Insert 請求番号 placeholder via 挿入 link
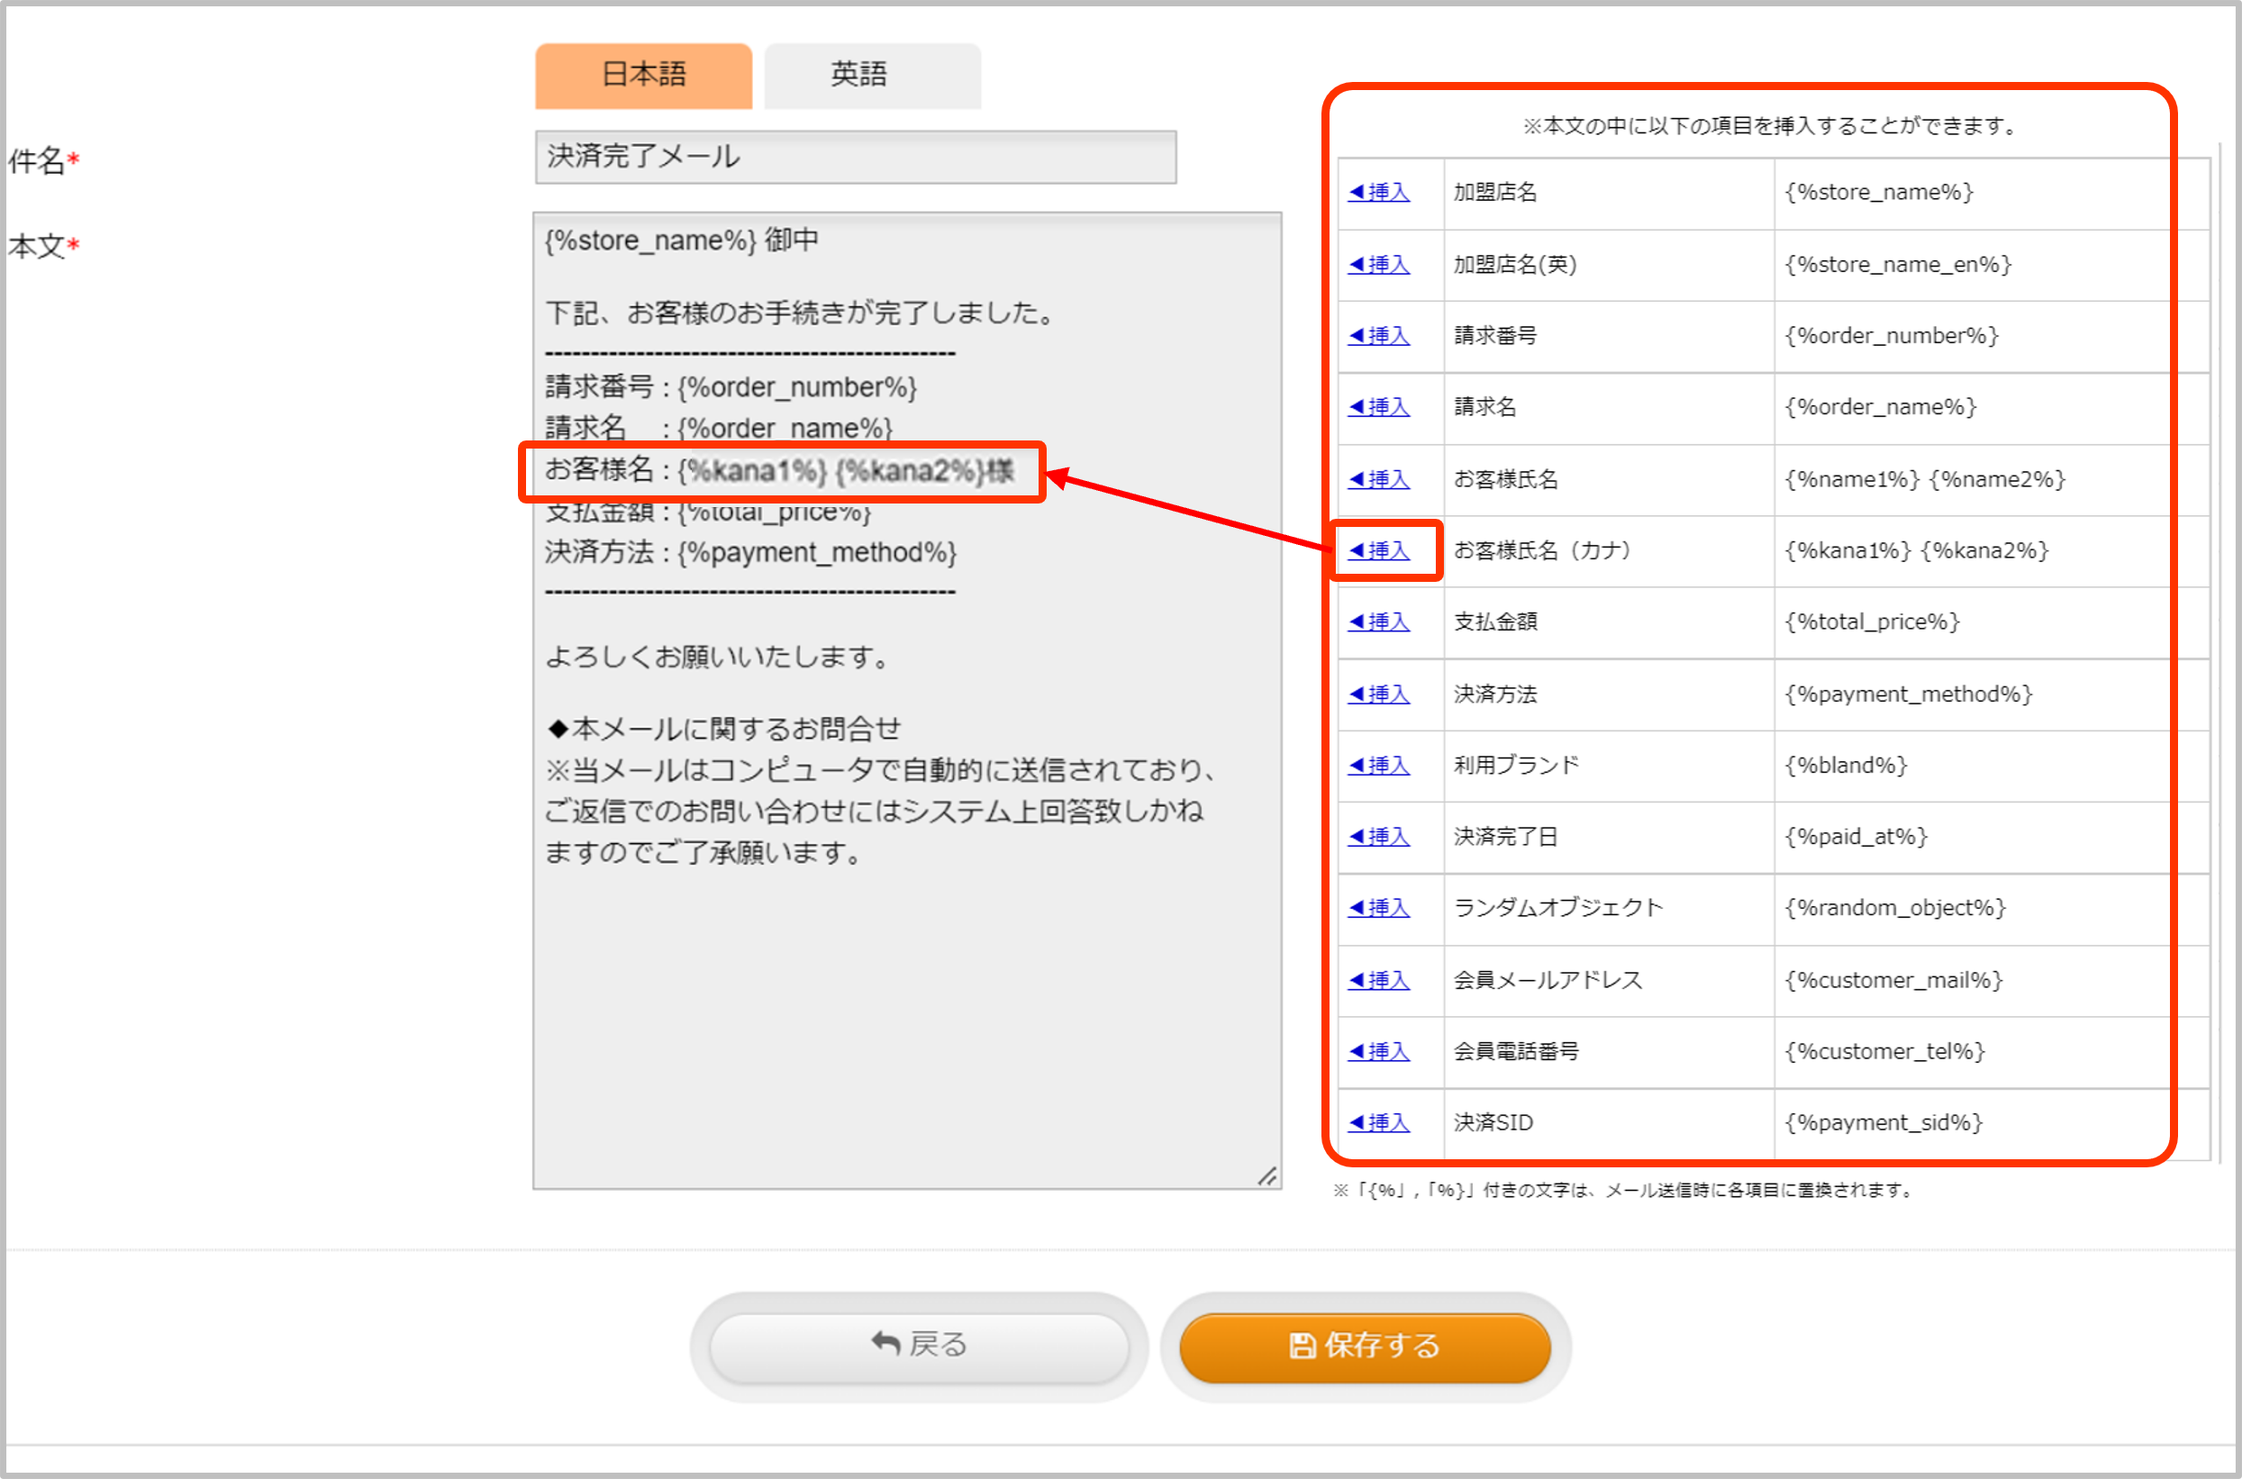This screenshot has width=2242, height=1479. [1379, 336]
